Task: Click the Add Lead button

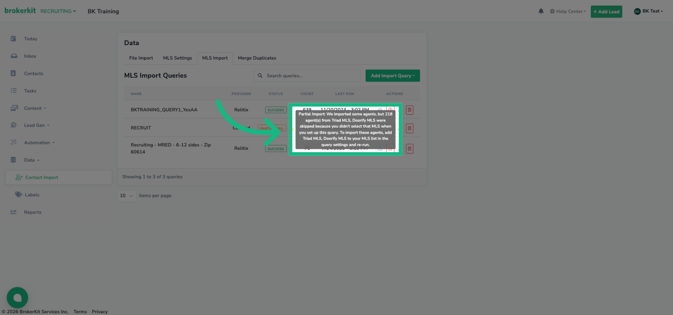Action: (x=606, y=12)
